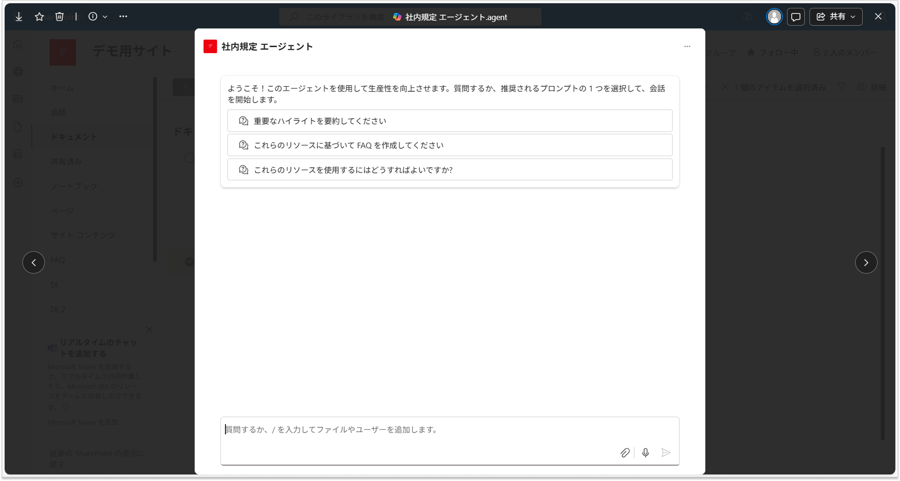Click the send message arrow icon

point(666,453)
